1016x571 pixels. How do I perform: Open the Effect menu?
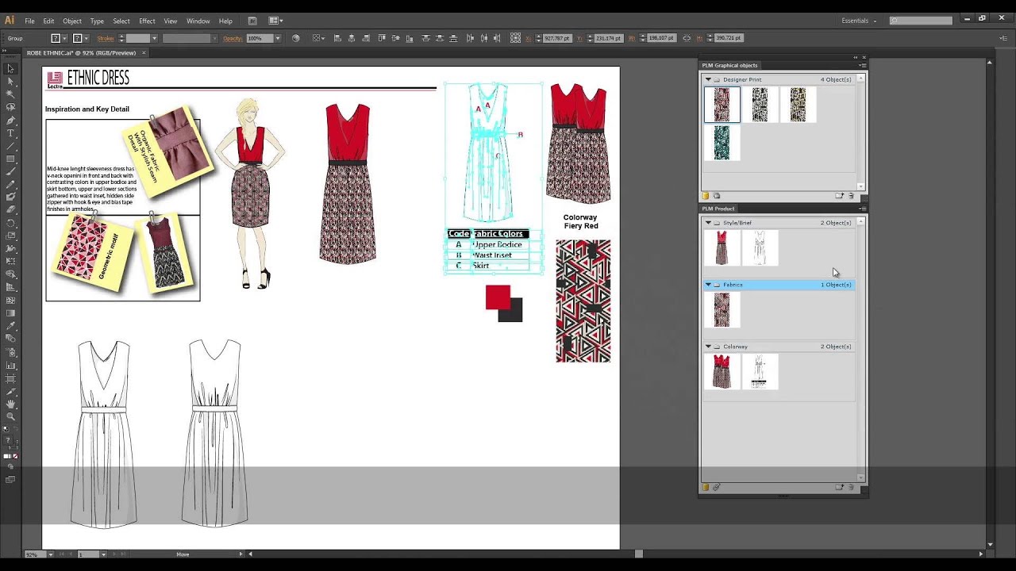[x=147, y=21]
